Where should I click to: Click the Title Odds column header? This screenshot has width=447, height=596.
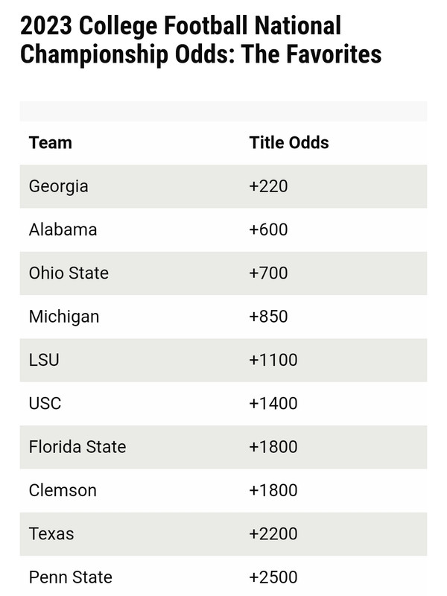coord(289,143)
